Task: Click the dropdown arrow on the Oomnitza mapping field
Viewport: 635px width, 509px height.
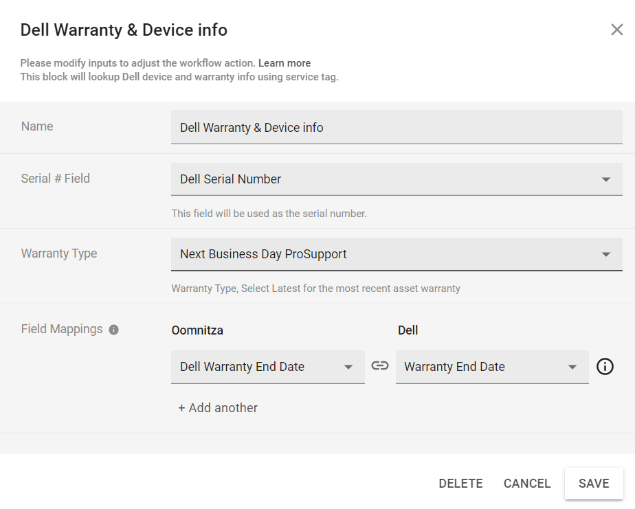Action: 349,366
